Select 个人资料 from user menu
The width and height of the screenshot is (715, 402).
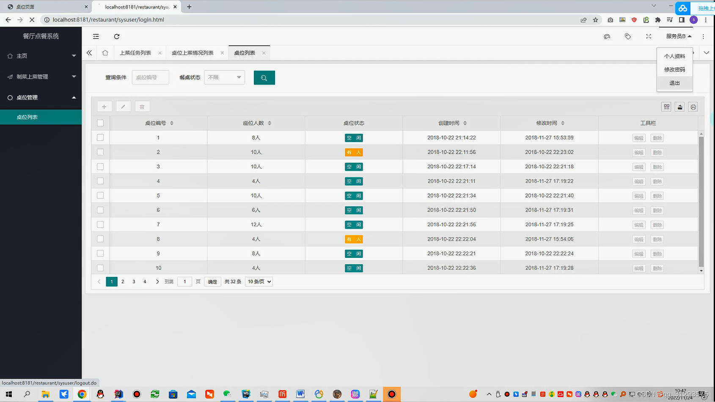pyautogui.click(x=675, y=56)
